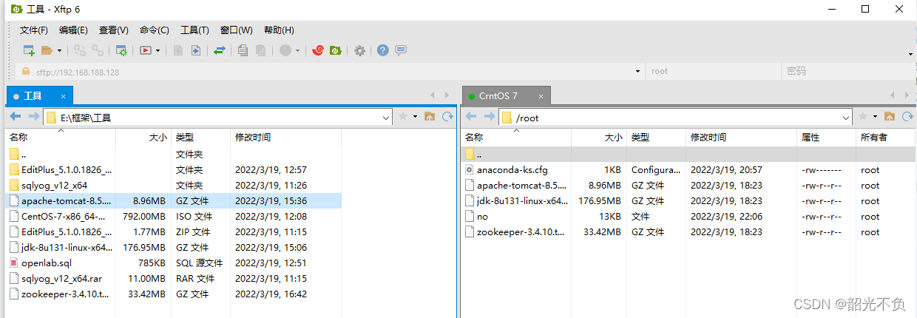
Task: Click the red play transfer icon
Action: coord(146,50)
